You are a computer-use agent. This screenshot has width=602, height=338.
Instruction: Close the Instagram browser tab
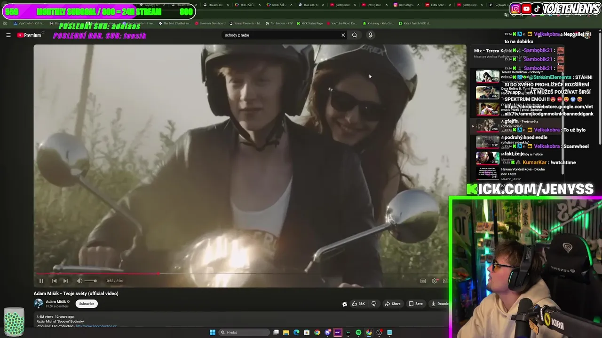pos(418,5)
